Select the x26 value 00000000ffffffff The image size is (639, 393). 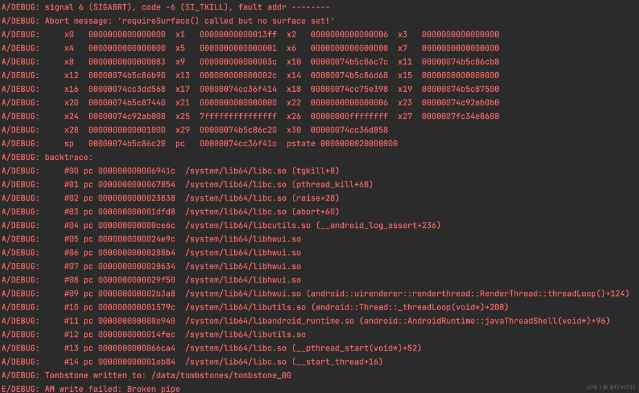pos(349,117)
